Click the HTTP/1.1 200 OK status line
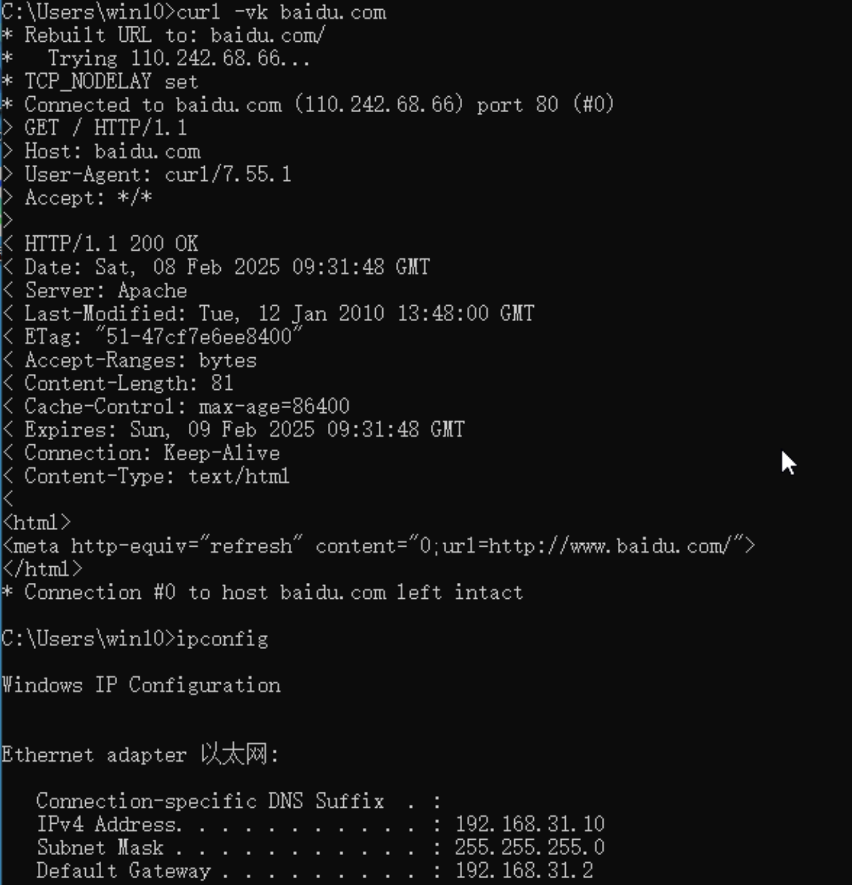 pos(111,244)
